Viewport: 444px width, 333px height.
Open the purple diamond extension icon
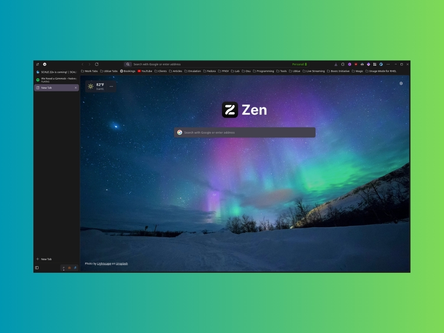pos(369,64)
